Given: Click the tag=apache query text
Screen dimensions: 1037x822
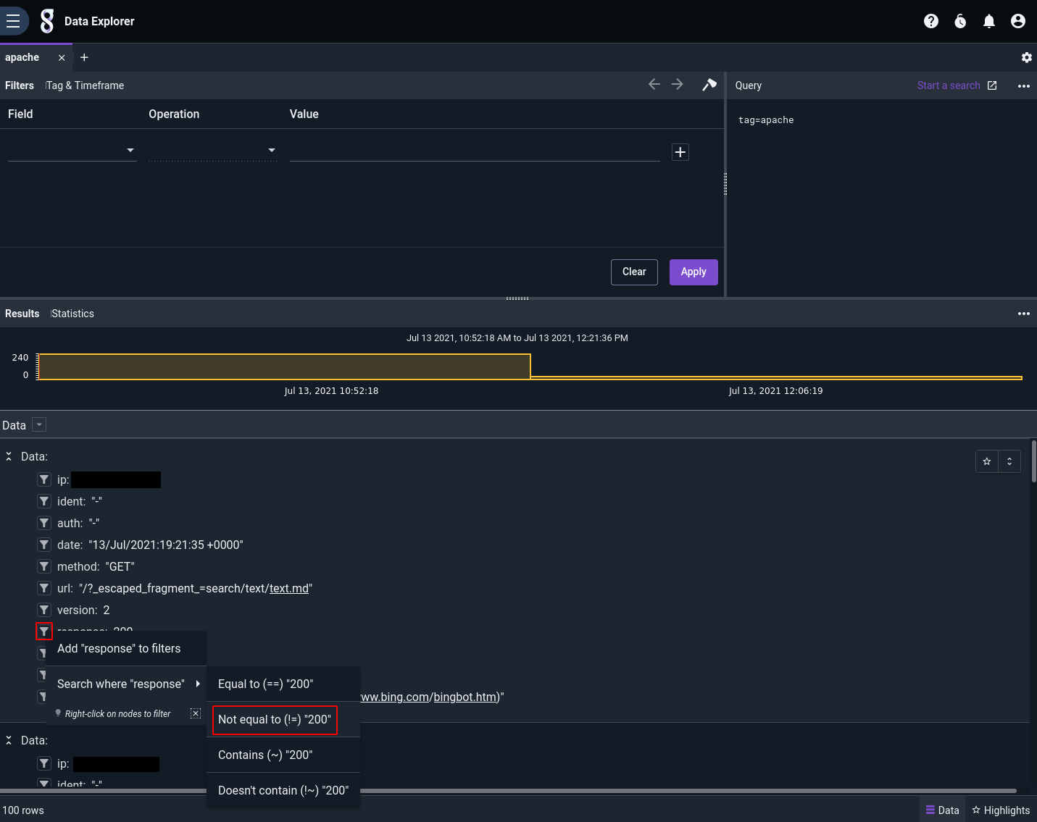Looking at the screenshot, I should pyautogui.click(x=766, y=120).
